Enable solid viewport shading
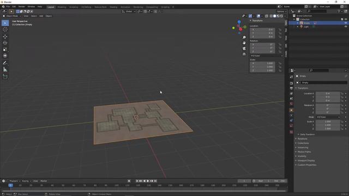 pos(275,16)
